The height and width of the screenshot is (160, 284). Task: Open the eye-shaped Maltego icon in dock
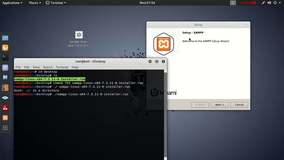[x=5, y=98]
